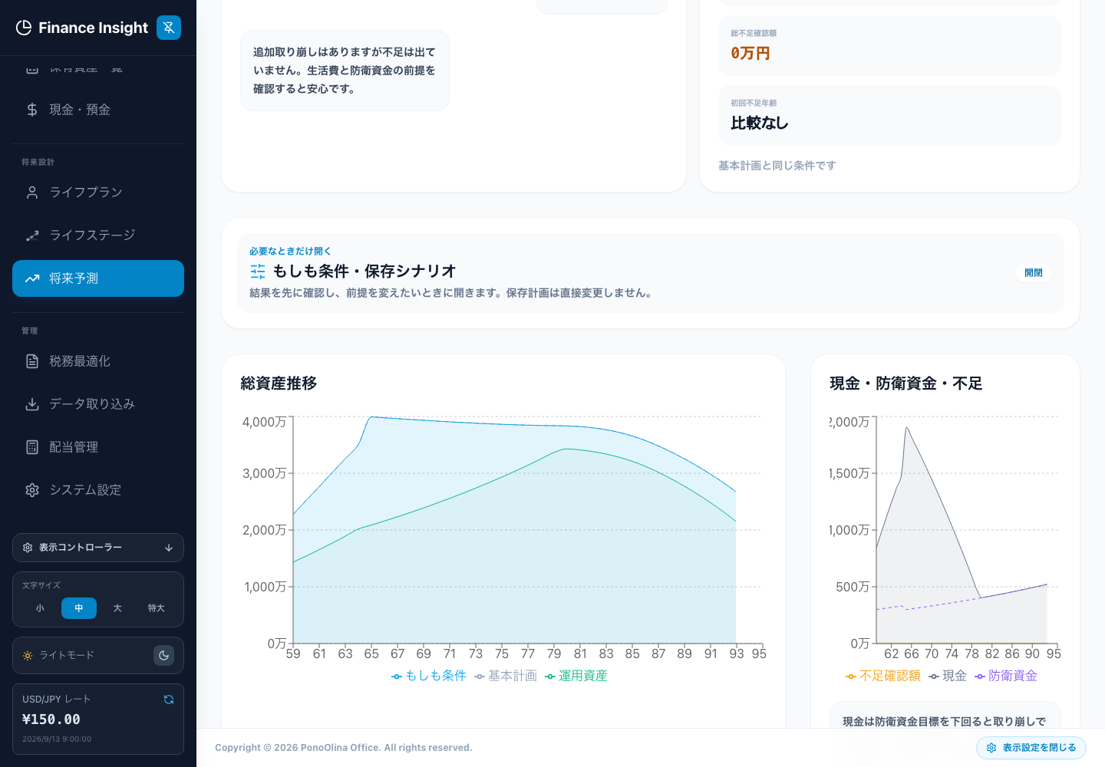Click the gear icon in 表示コントローラー
This screenshot has width=1105, height=767.
pos(28,548)
